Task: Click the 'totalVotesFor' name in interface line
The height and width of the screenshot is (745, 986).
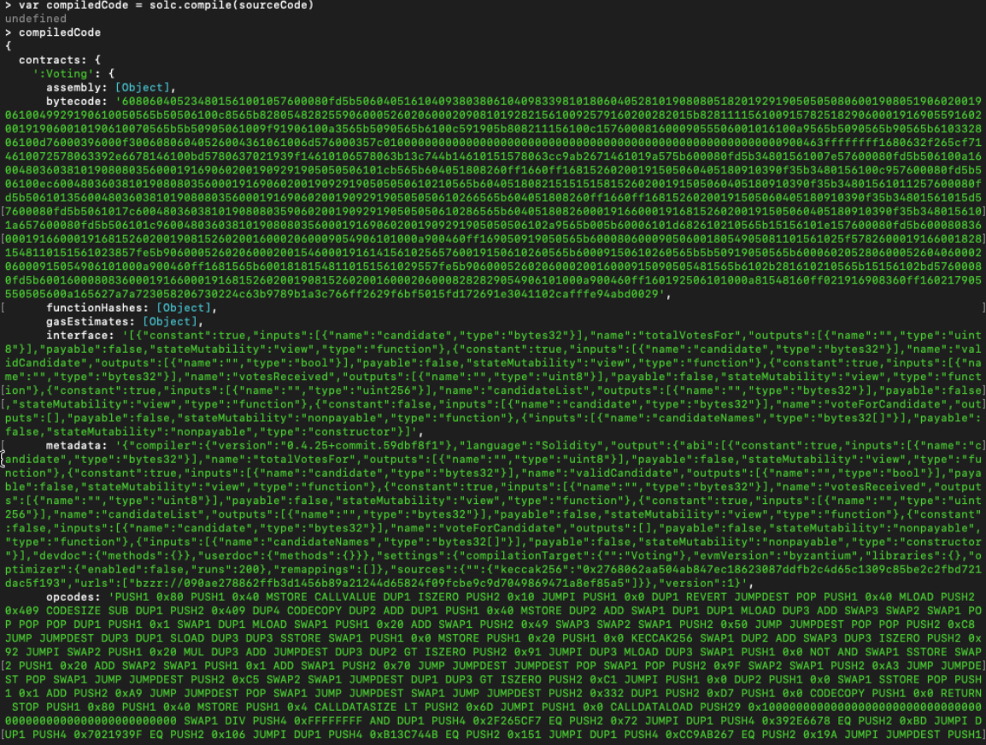Action: click(684, 336)
